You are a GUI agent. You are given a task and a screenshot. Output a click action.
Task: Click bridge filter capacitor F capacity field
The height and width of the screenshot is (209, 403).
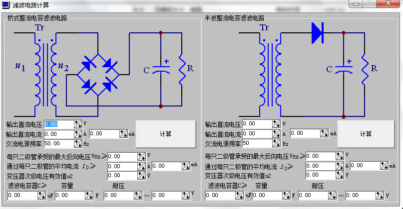(70, 196)
